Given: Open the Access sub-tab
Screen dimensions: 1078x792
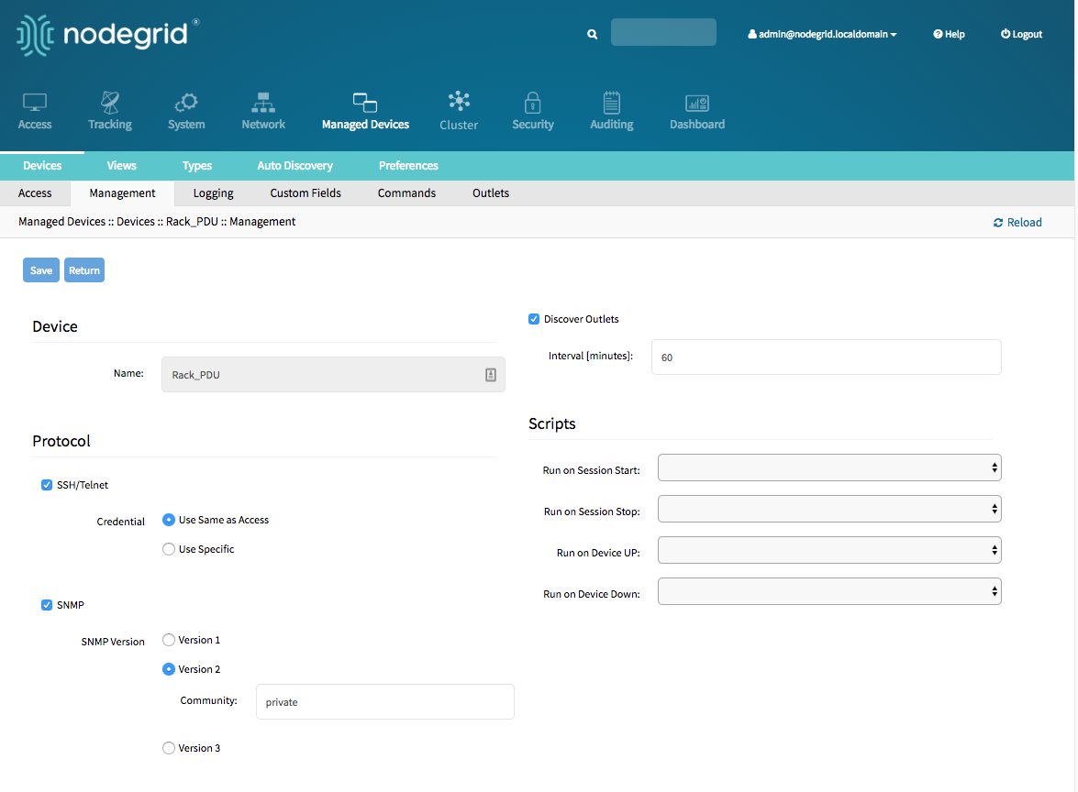Looking at the screenshot, I should coord(35,193).
